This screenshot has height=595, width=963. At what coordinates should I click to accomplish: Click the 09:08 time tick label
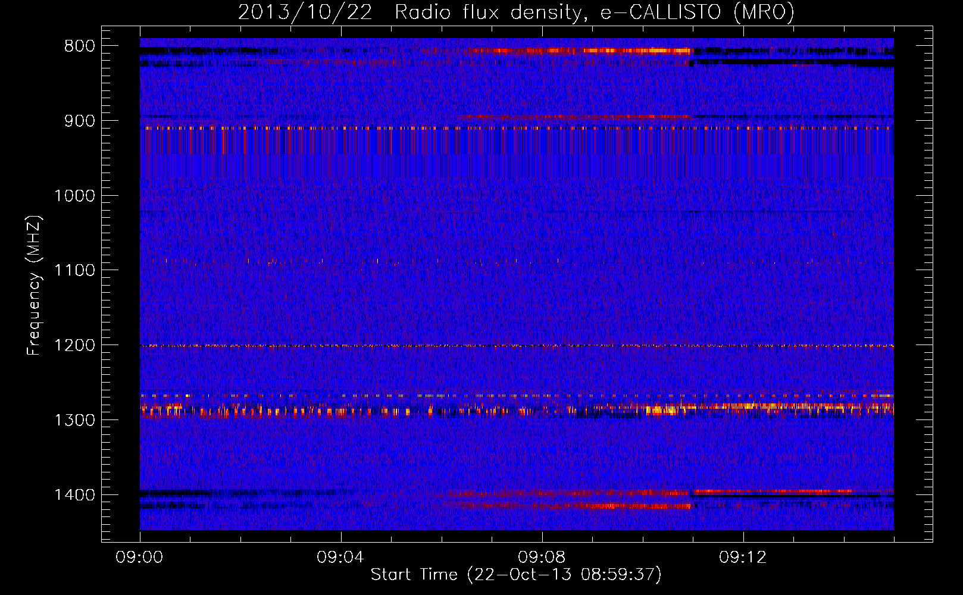542,558
